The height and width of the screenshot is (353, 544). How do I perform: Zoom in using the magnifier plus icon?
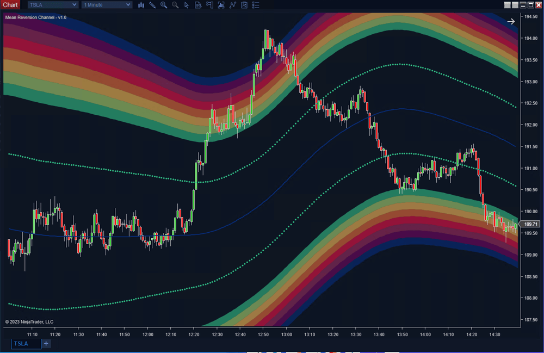(164, 5)
